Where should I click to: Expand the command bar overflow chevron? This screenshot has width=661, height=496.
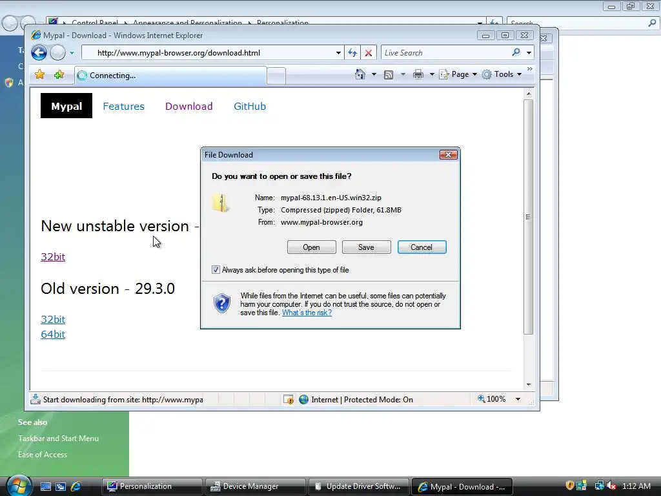(x=529, y=68)
